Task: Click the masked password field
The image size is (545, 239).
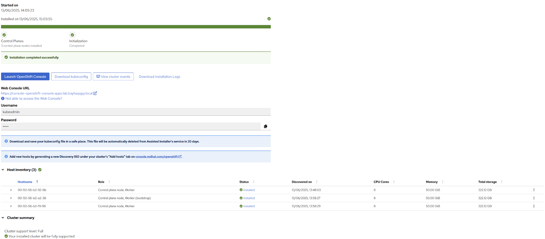Action: [131, 126]
